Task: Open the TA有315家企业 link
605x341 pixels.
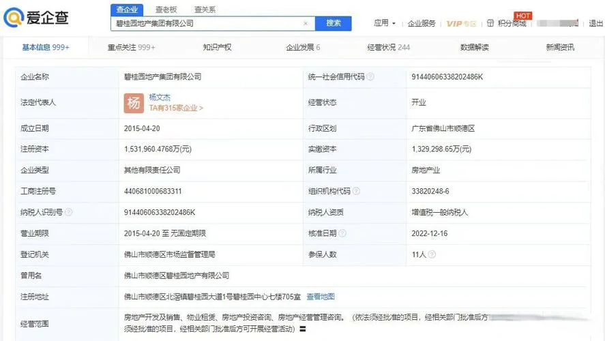Action: [176, 108]
